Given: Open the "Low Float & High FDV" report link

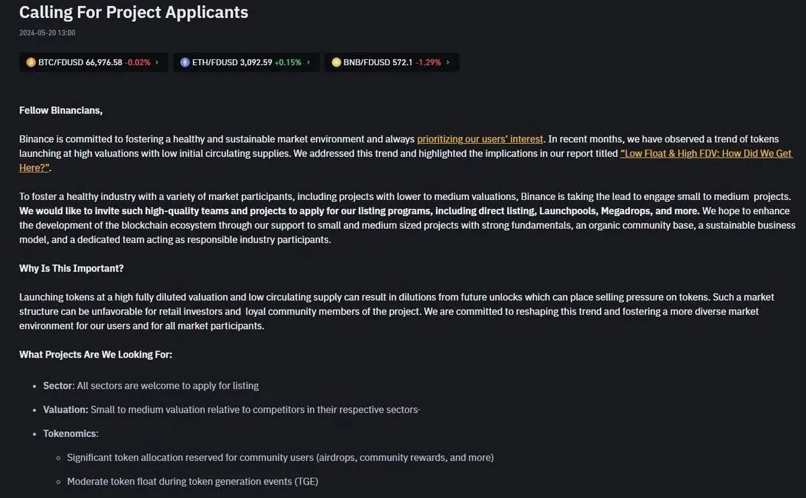Looking at the screenshot, I should [x=706, y=154].
